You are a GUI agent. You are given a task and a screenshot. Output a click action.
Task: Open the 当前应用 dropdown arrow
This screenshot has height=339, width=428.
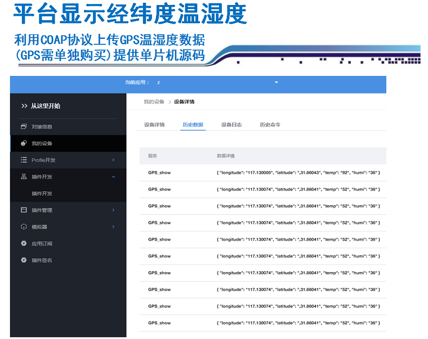277,82
